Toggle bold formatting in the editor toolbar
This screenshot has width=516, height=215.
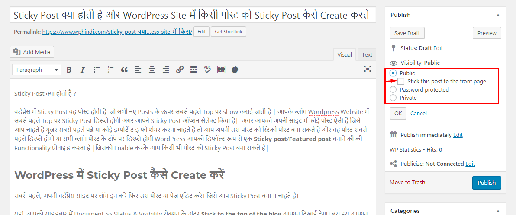tap(69, 70)
